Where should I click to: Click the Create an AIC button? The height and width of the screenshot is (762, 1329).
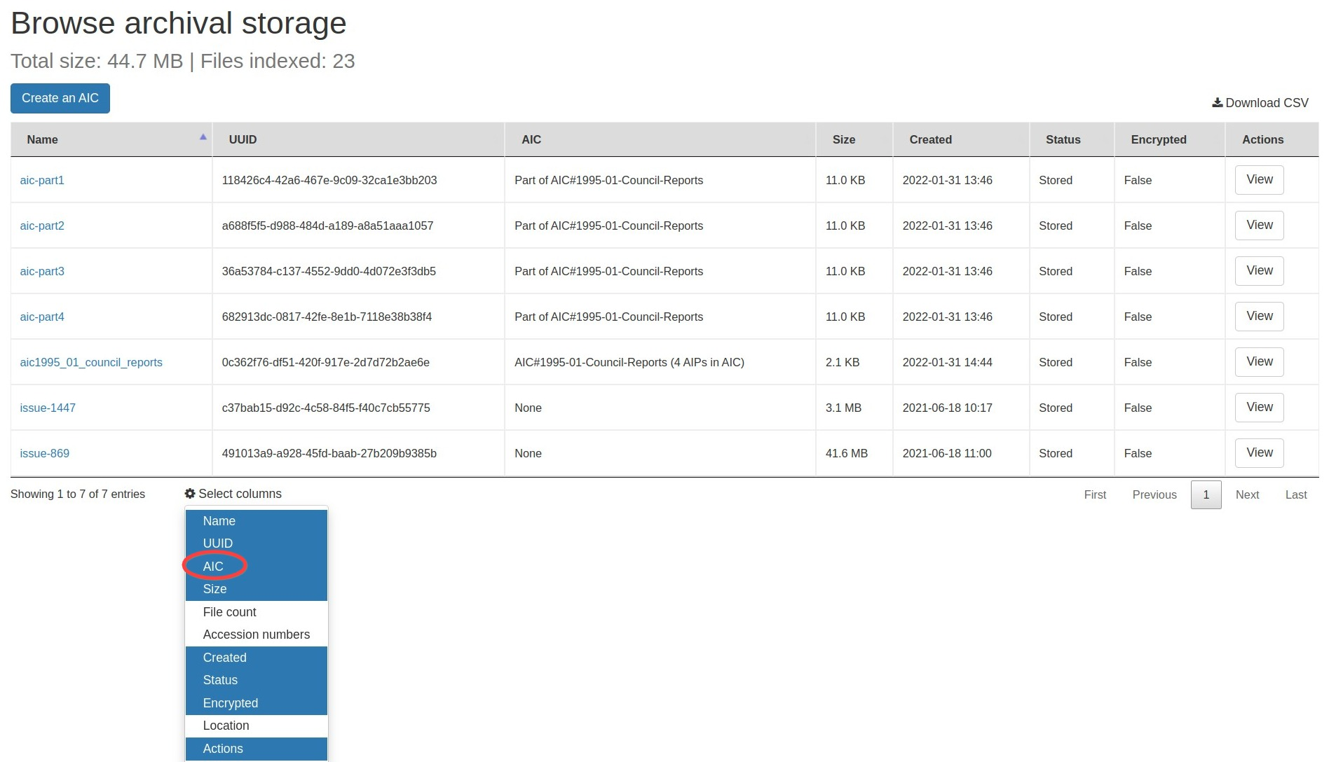(x=60, y=98)
